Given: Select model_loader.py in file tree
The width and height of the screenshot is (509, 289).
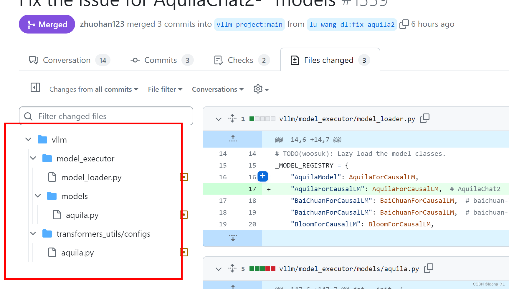Looking at the screenshot, I should point(91,177).
